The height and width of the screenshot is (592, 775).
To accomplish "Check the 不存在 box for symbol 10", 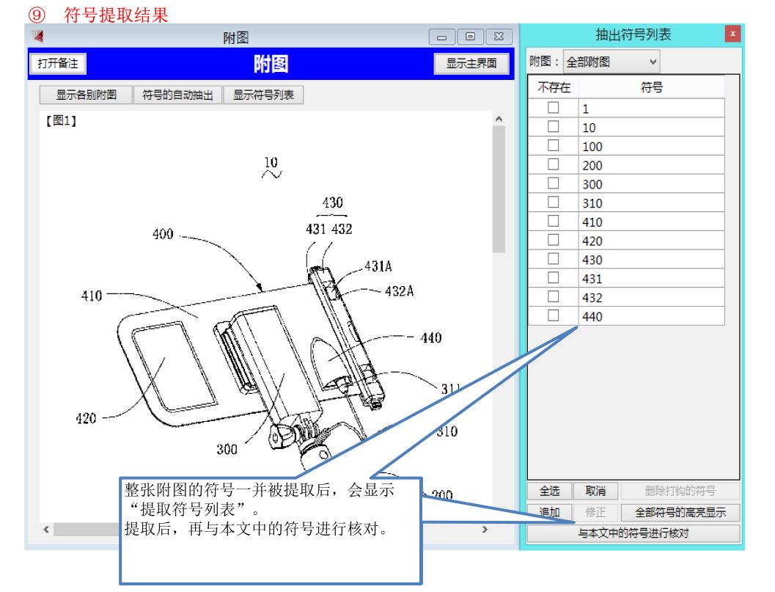I will (x=554, y=127).
